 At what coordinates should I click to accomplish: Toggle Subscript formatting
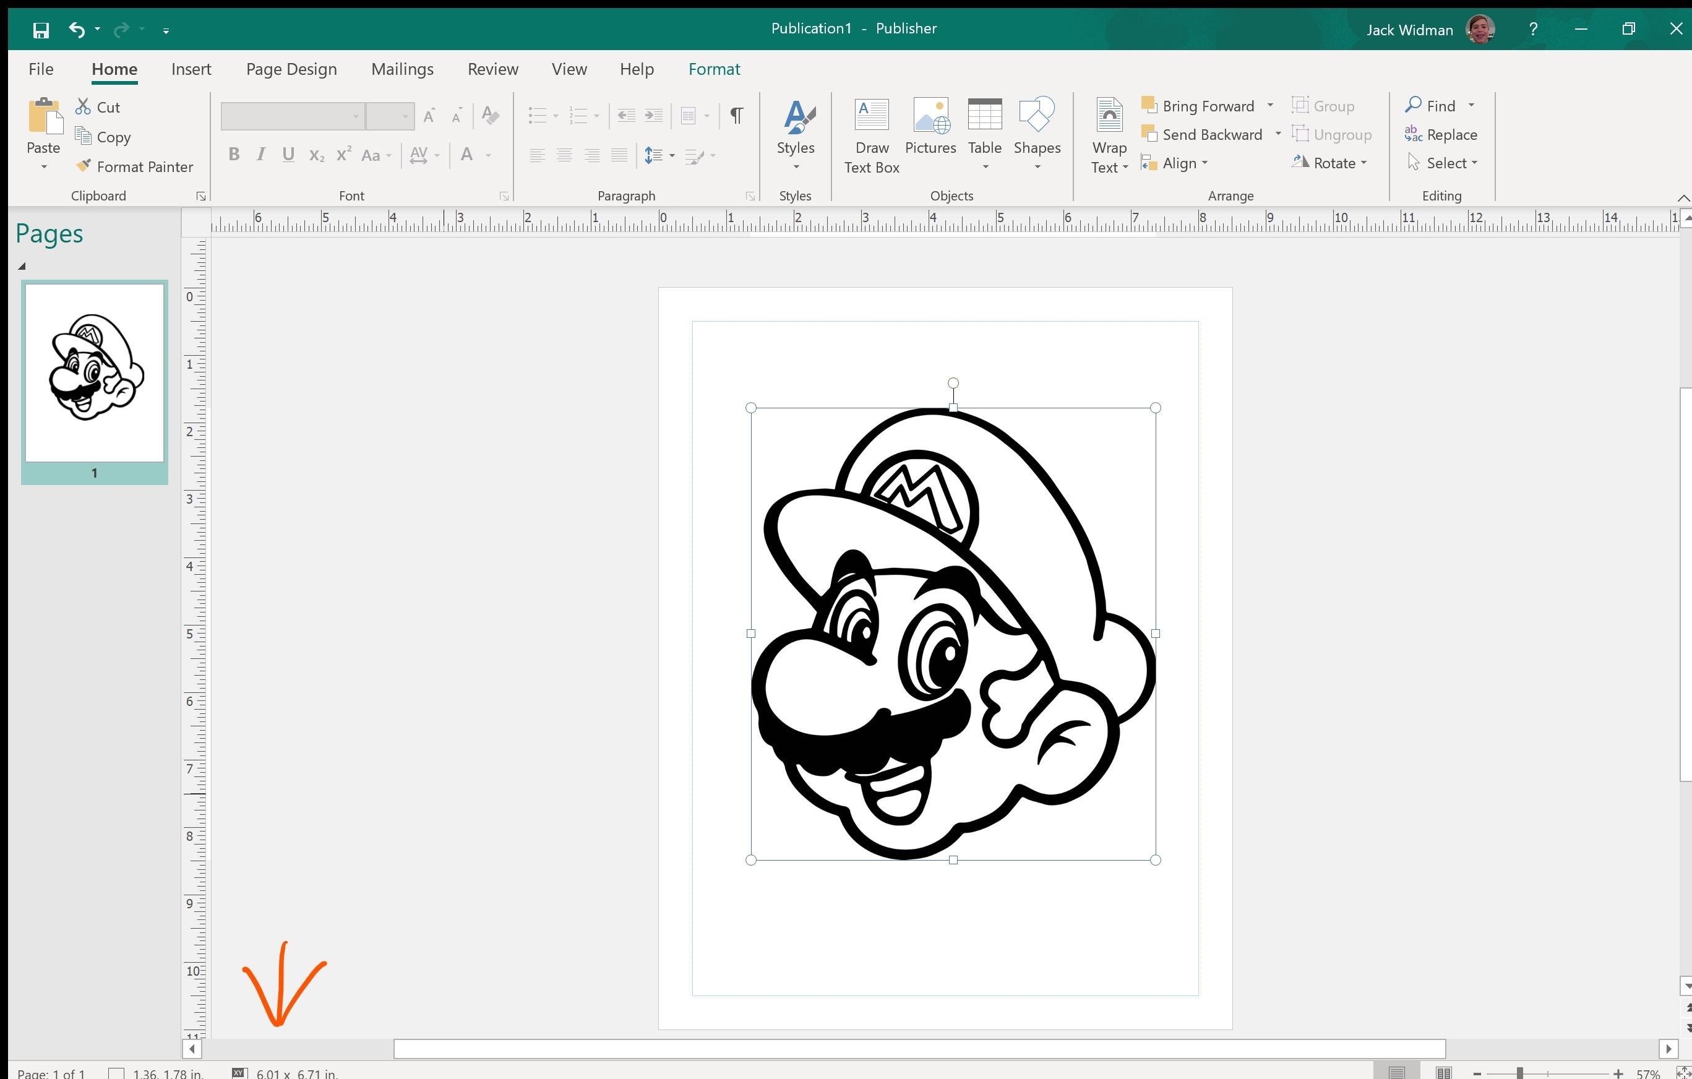(317, 155)
